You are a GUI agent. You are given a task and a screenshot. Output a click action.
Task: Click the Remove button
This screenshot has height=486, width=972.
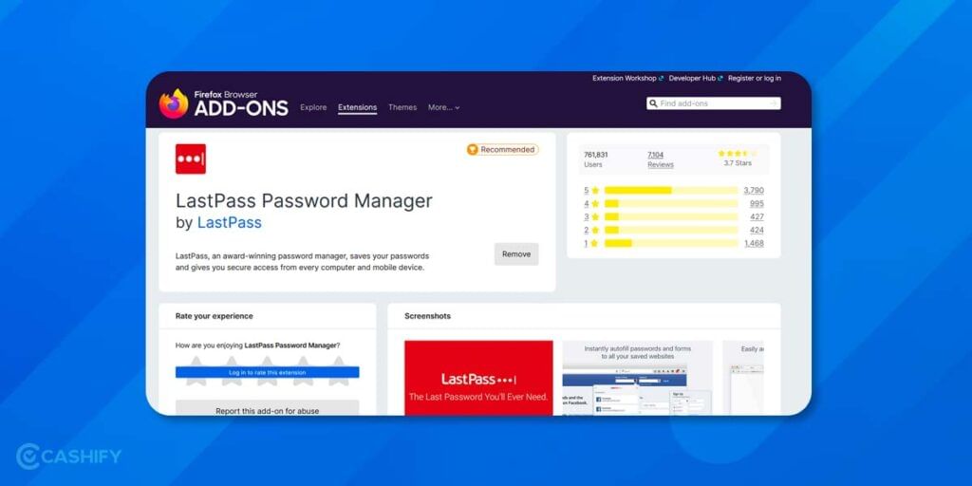click(x=516, y=254)
